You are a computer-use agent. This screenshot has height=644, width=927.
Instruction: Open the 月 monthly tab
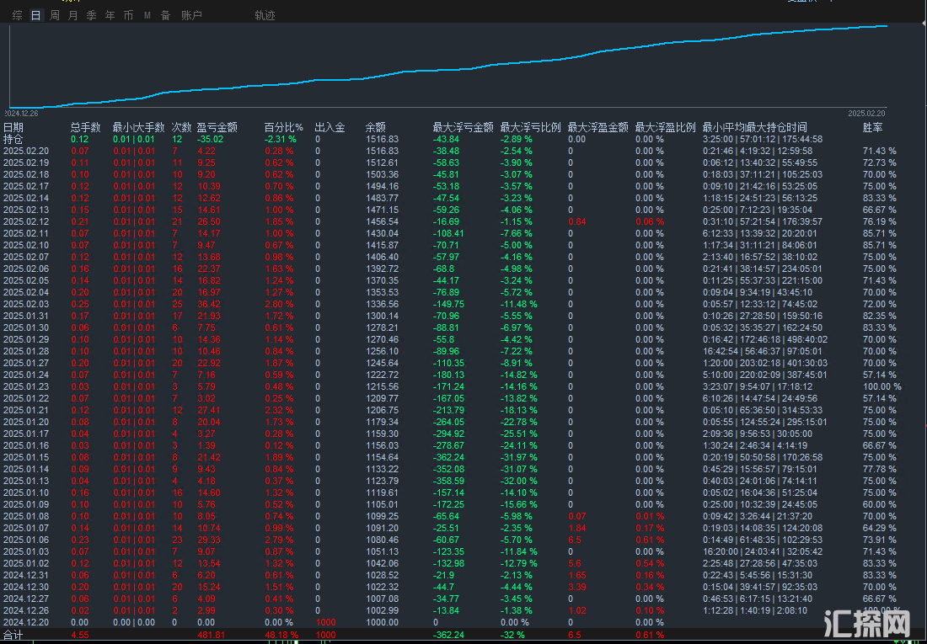pyautogui.click(x=72, y=15)
